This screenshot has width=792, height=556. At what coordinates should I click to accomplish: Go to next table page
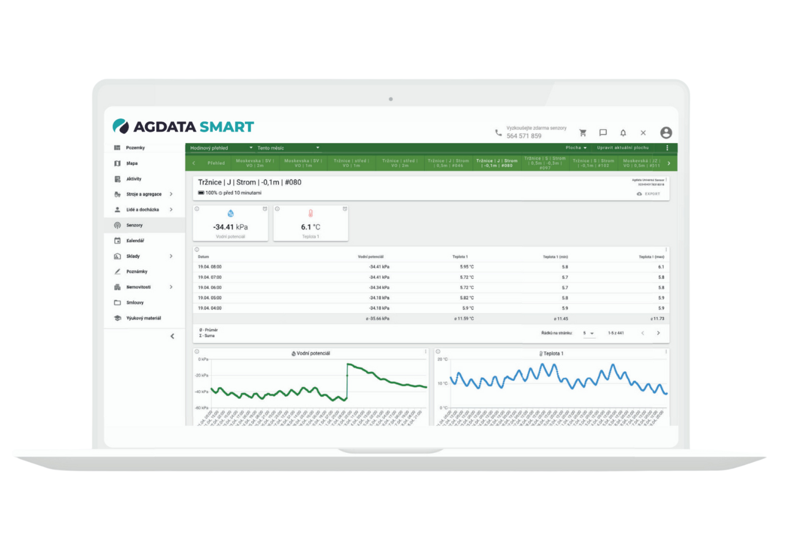(x=658, y=333)
